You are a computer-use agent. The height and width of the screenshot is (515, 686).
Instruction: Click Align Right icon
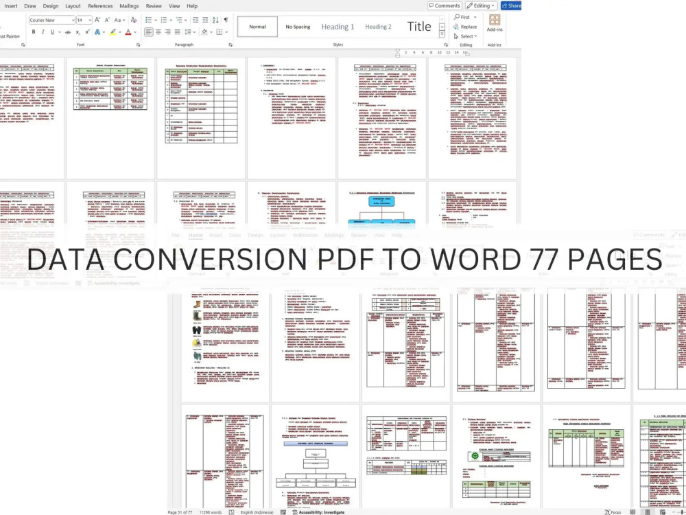(x=167, y=32)
